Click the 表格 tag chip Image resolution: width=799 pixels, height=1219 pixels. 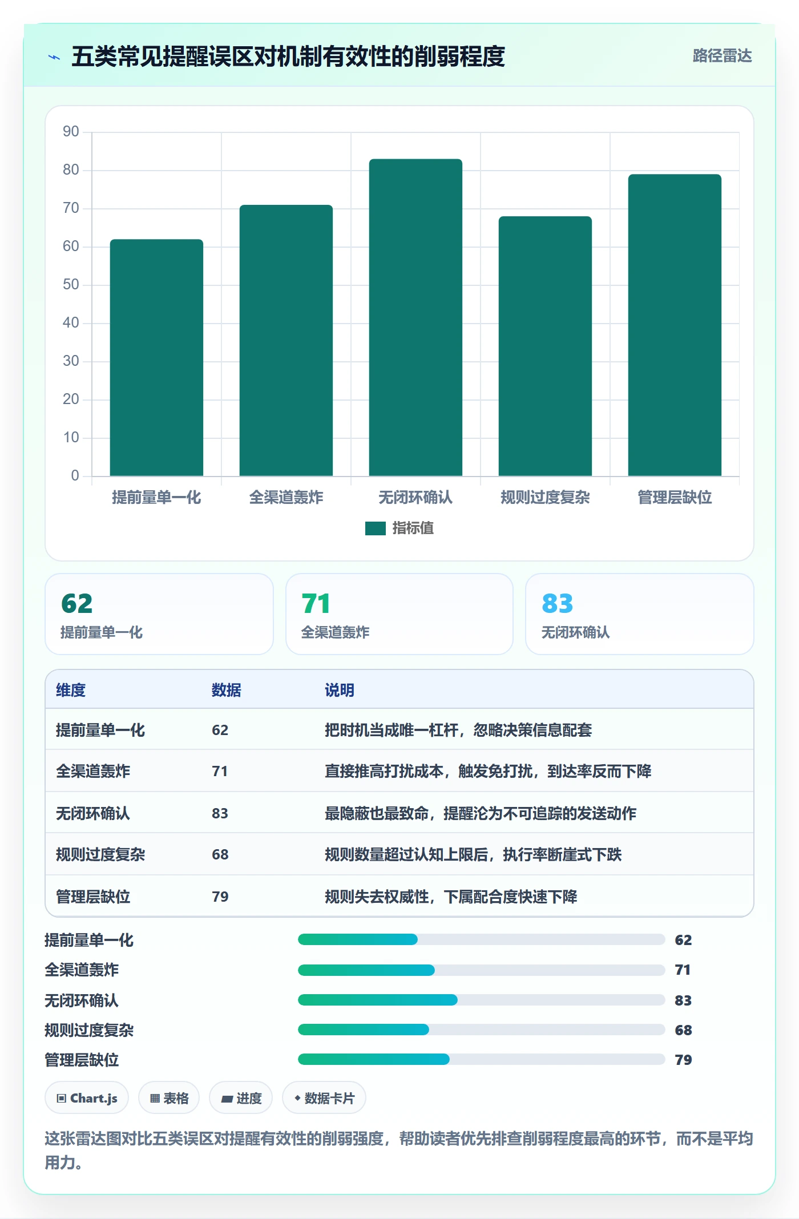coord(169,1098)
